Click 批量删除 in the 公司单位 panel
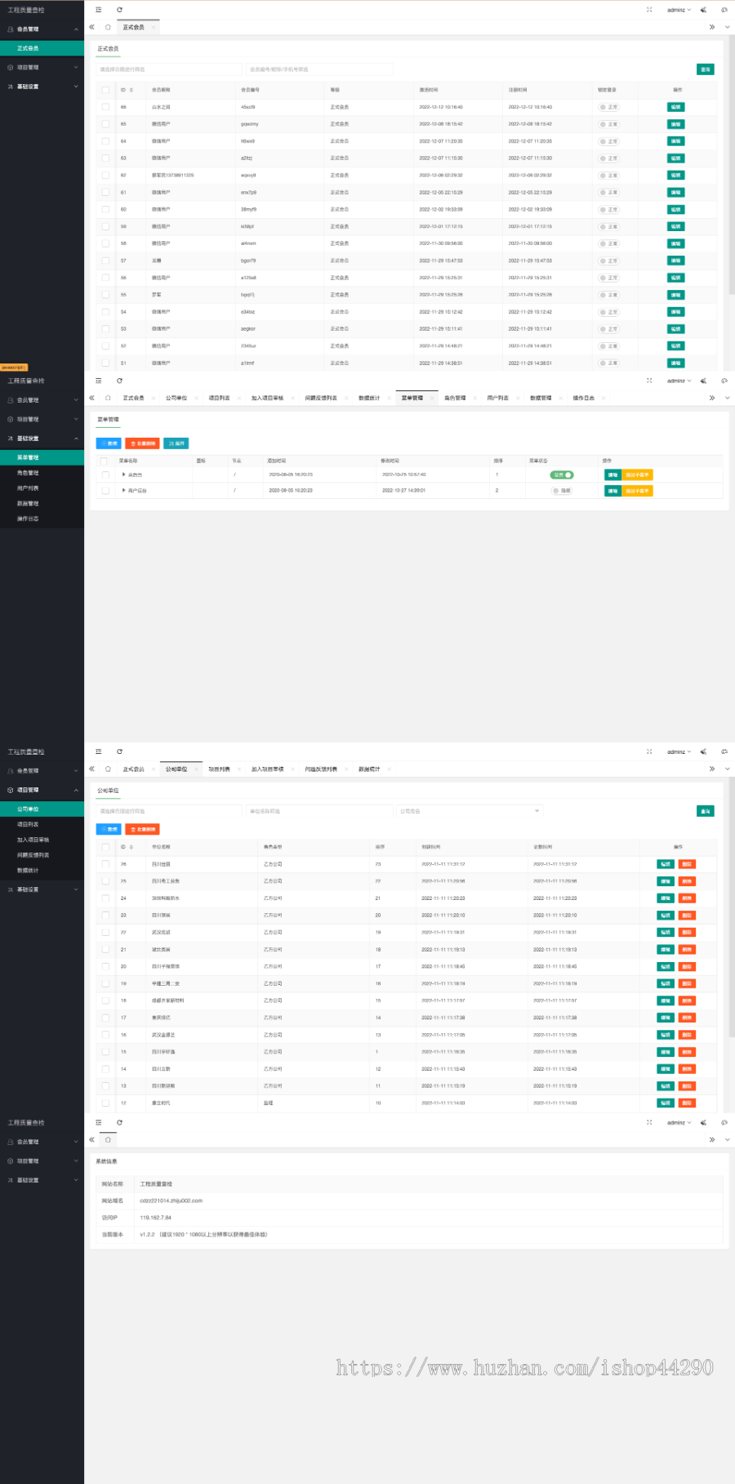This screenshot has height=1484, width=735. (x=142, y=829)
